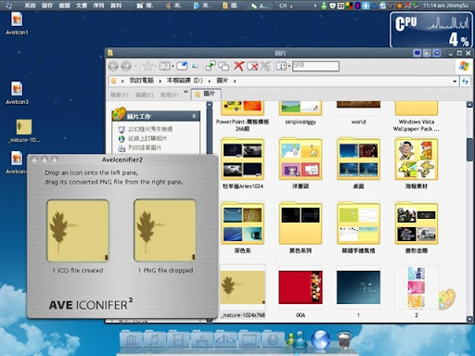Open the address bar dropdown arrow
This screenshot has width=475, height=356.
click(455, 82)
